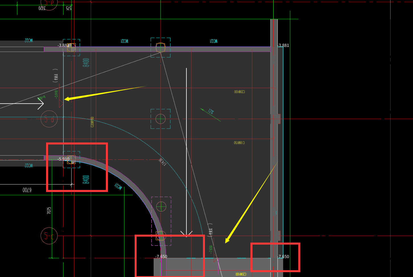Viewport: 413px width, 277px height.
Task: Select the cyan 8400 text near 6700 dimension
Action: point(86,179)
